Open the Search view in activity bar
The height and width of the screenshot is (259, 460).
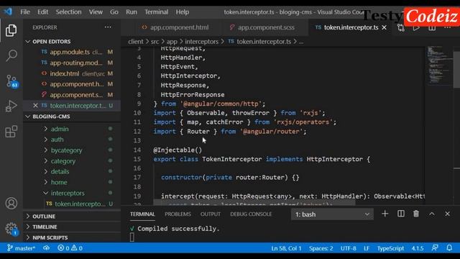point(11,55)
